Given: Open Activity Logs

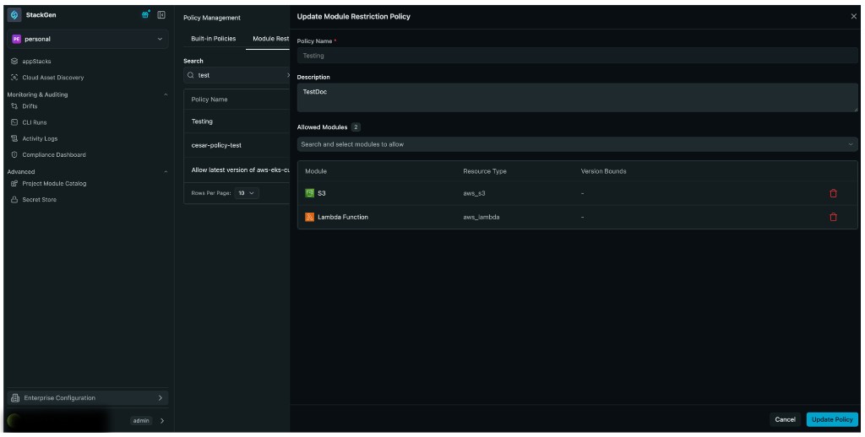Looking at the screenshot, I should coord(40,139).
